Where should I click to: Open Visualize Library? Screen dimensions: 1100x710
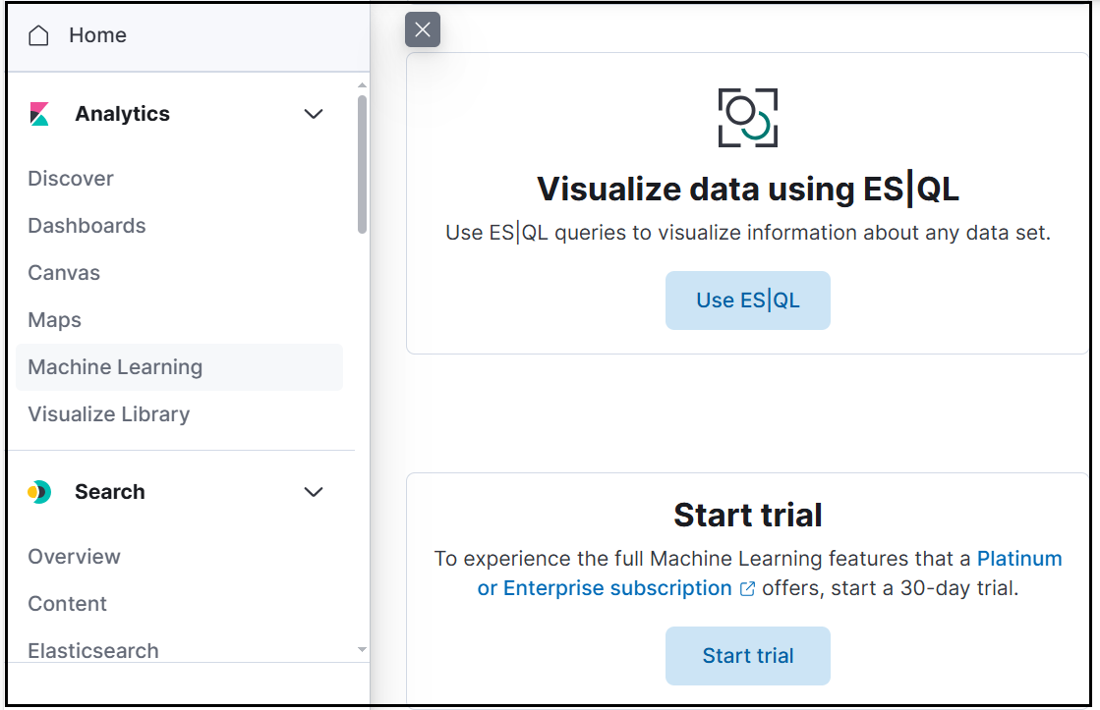click(x=109, y=414)
